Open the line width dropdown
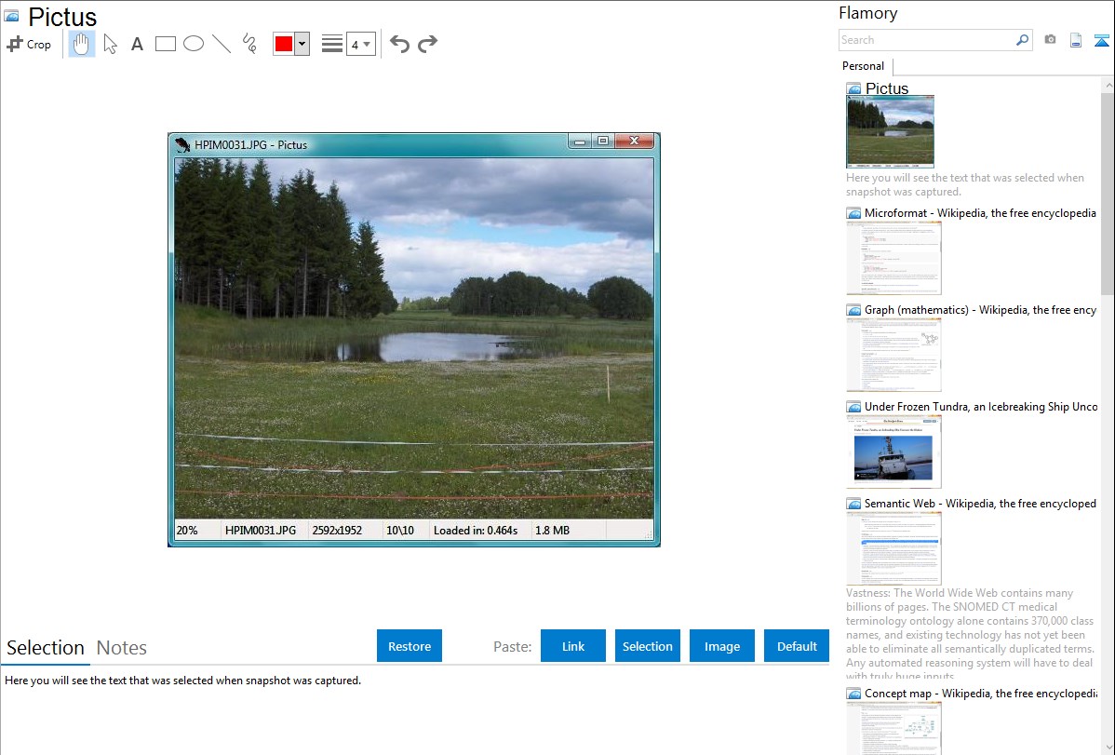The width and height of the screenshot is (1115, 755). click(360, 44)
